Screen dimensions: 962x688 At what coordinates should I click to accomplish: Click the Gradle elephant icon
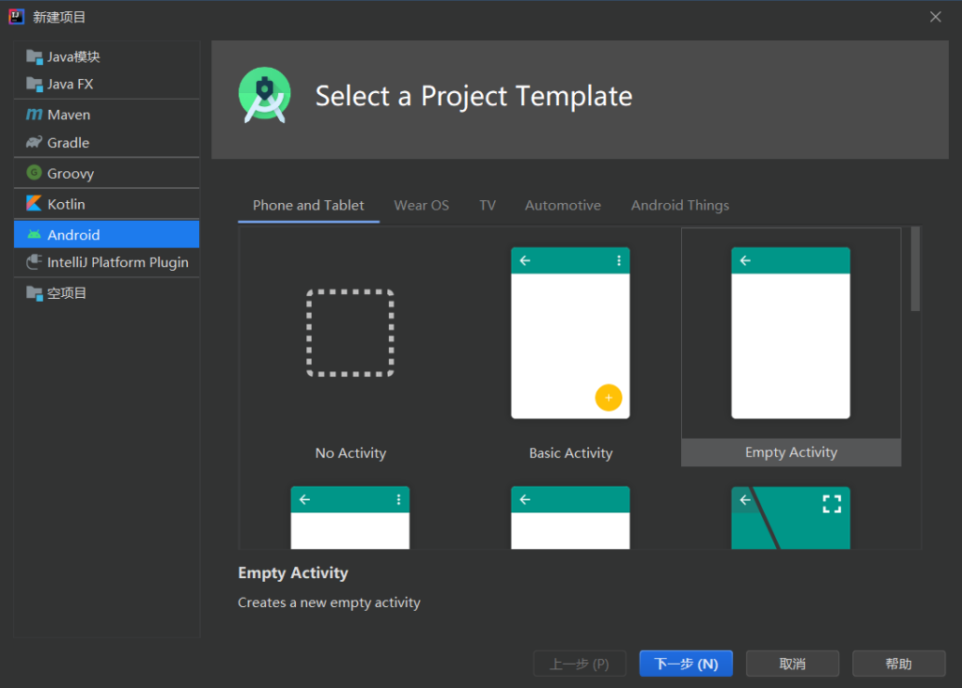coord(35,142)
